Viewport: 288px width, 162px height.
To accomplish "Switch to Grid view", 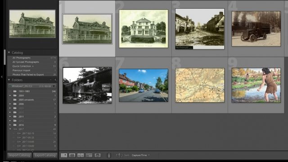I will (x=64, y=155).
